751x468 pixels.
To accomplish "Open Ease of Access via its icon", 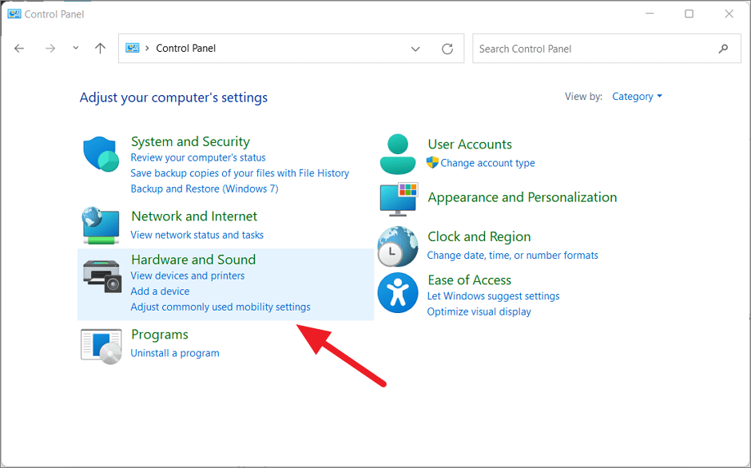I will point(398,290).
